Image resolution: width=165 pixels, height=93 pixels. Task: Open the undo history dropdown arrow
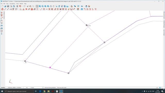pos(22,6)
